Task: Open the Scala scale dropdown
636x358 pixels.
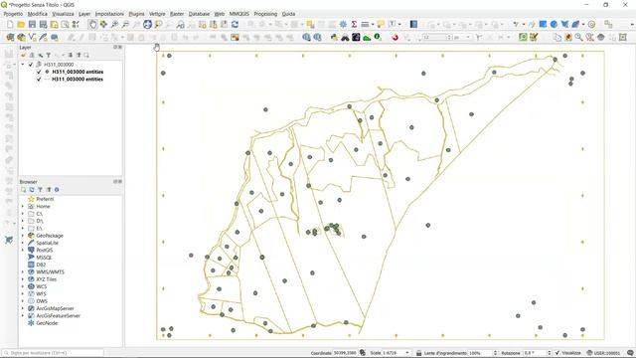Action: click(407, 353)
